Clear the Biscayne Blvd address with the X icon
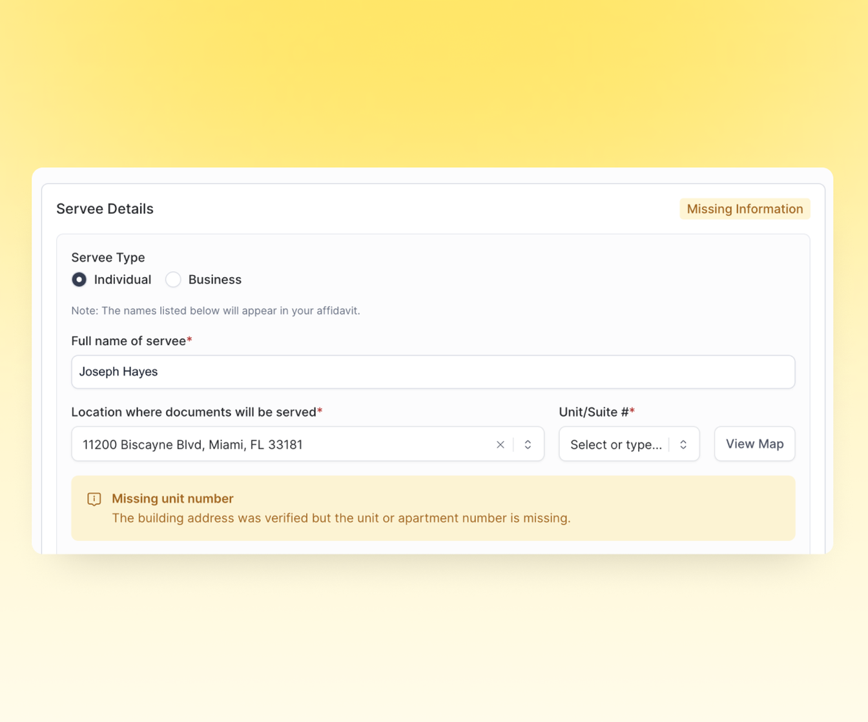The image size is (868, 722). pos(500,444)
